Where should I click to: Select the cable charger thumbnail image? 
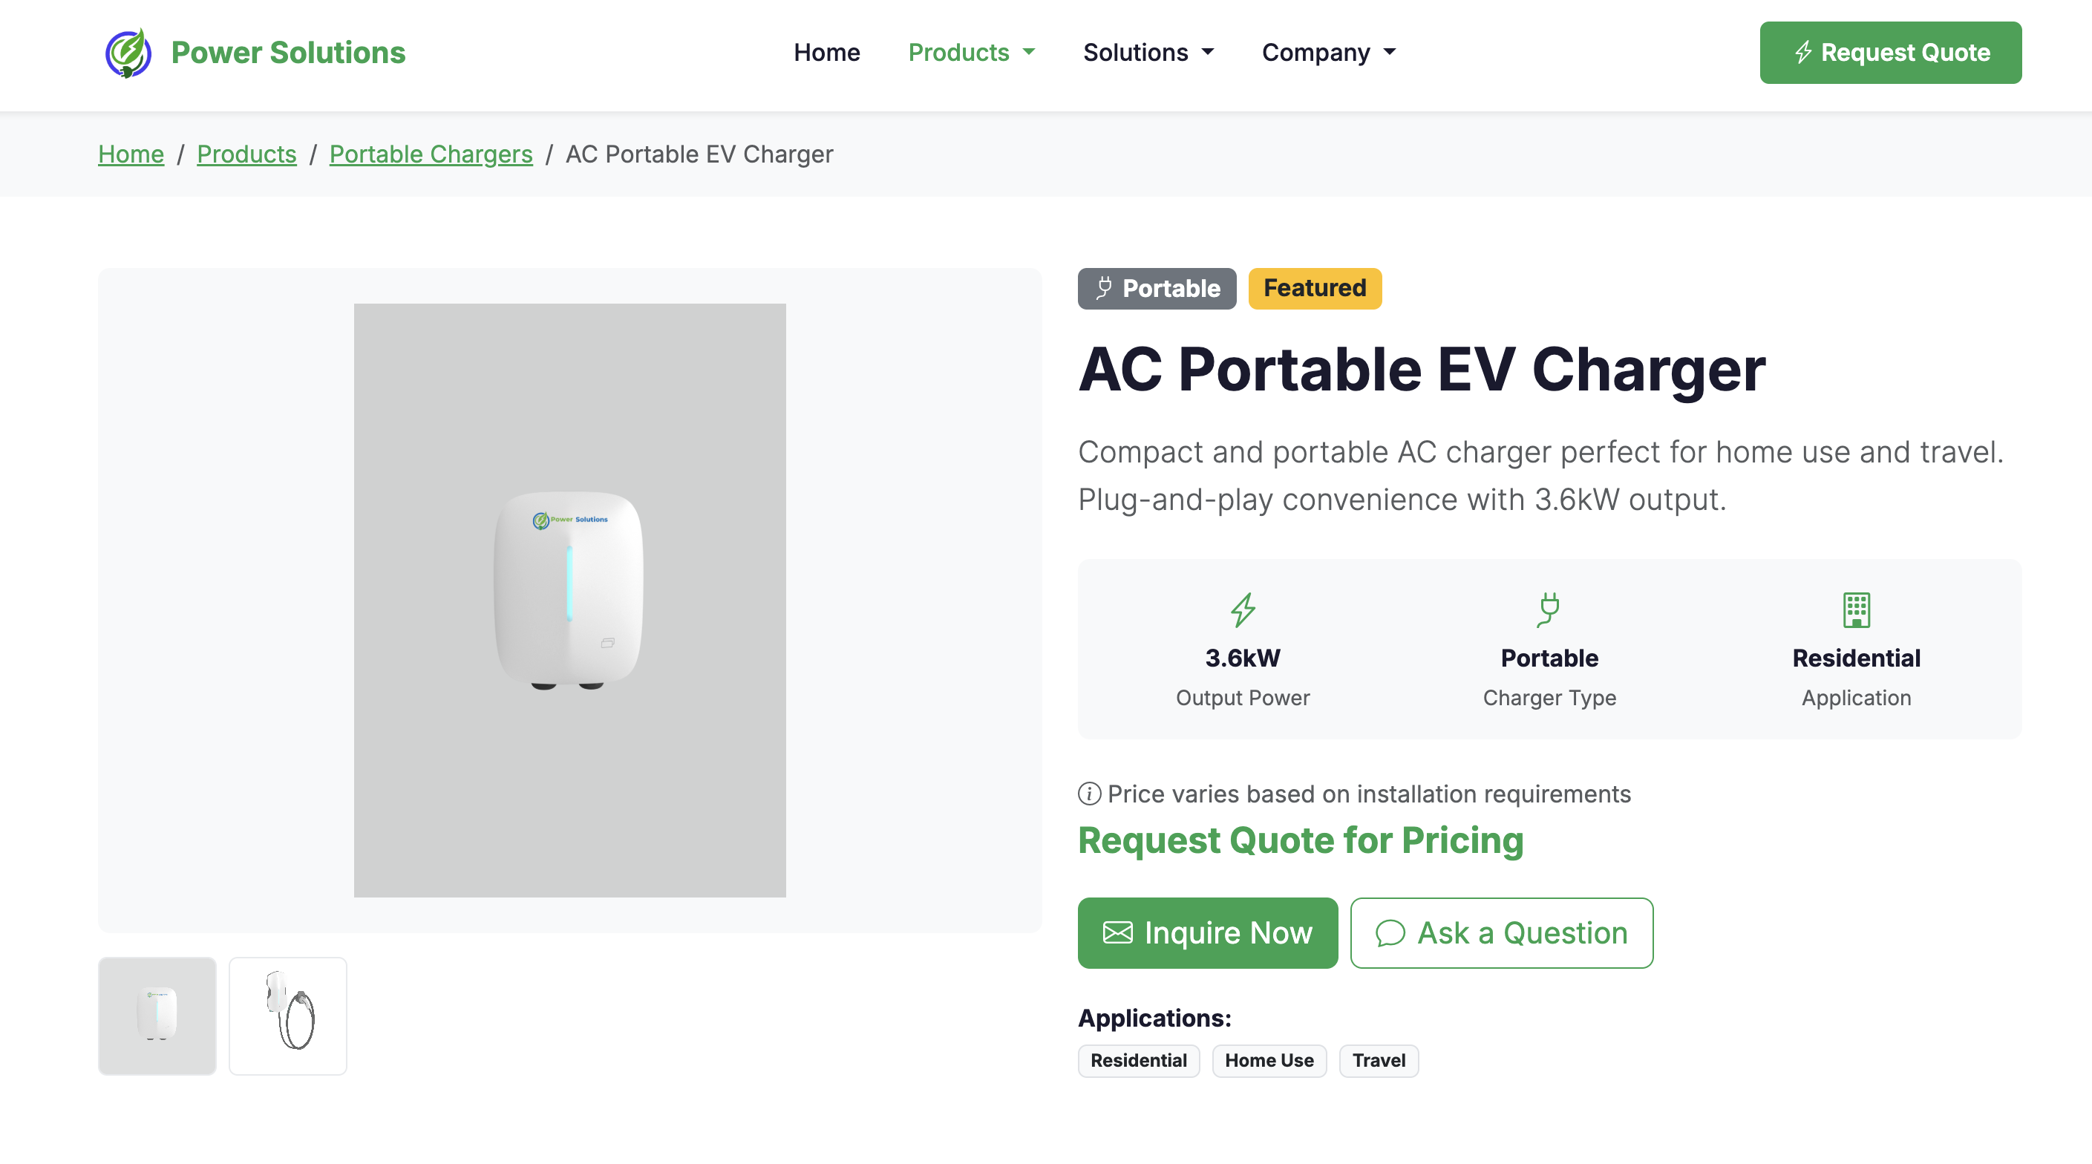287,1016
